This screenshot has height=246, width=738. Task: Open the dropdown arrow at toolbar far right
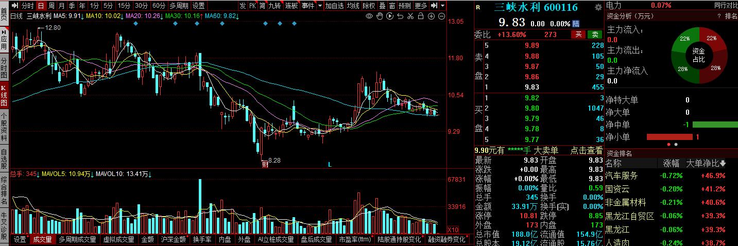[x=443, y=6]
